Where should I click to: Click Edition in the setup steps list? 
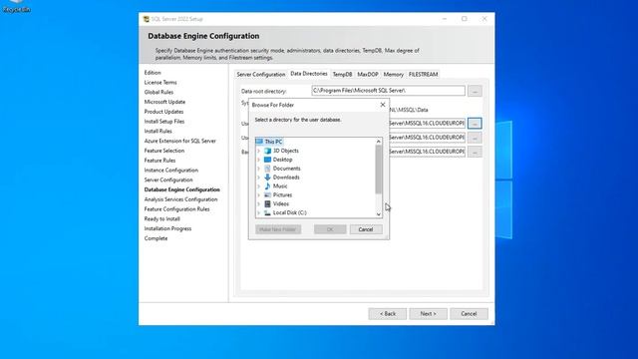pos(153,73)
